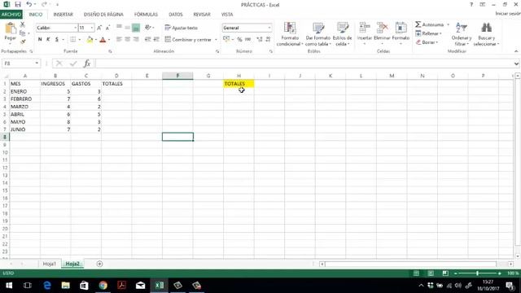Toggle Underline (S) formatting

click(57, 40)
